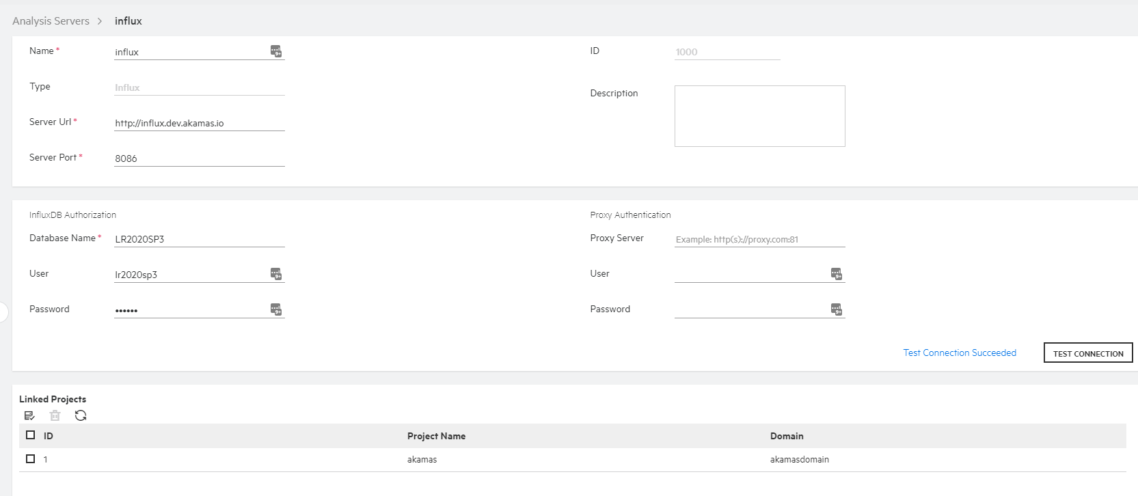Refresh the Linked Projects list
This screenshot has height=496, width=1138.
tap(81, 415)
